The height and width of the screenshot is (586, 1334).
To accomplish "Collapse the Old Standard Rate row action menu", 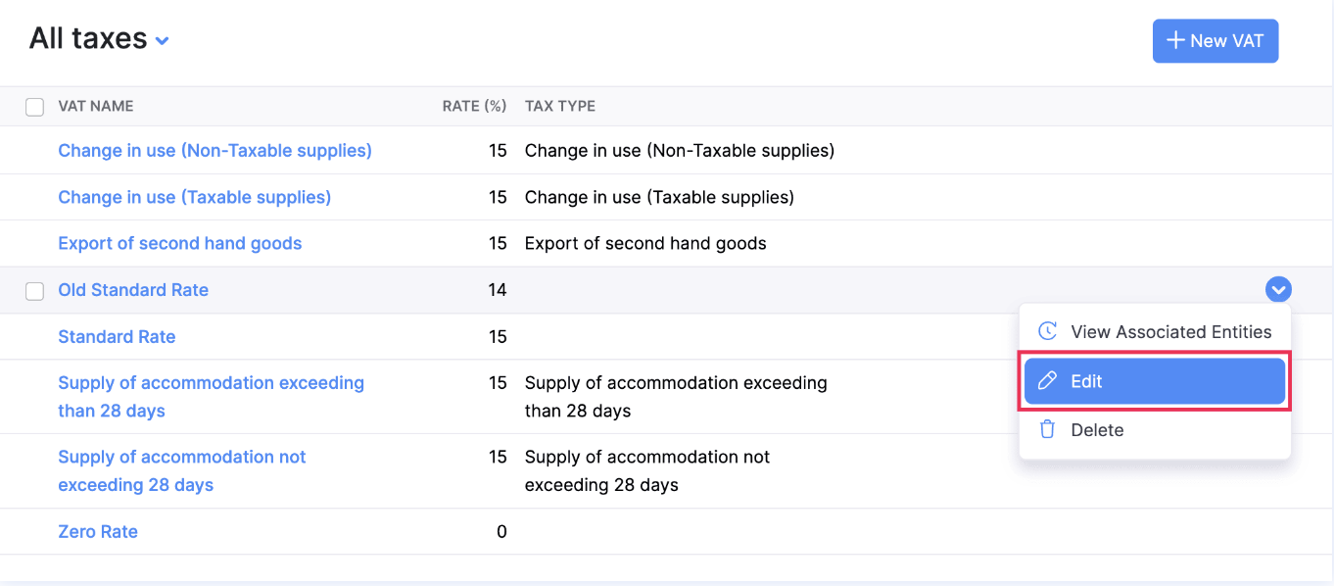I will point(1278,290).
